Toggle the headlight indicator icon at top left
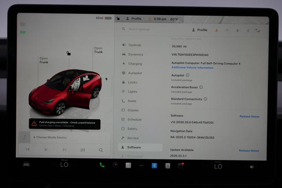 [23, 24]
